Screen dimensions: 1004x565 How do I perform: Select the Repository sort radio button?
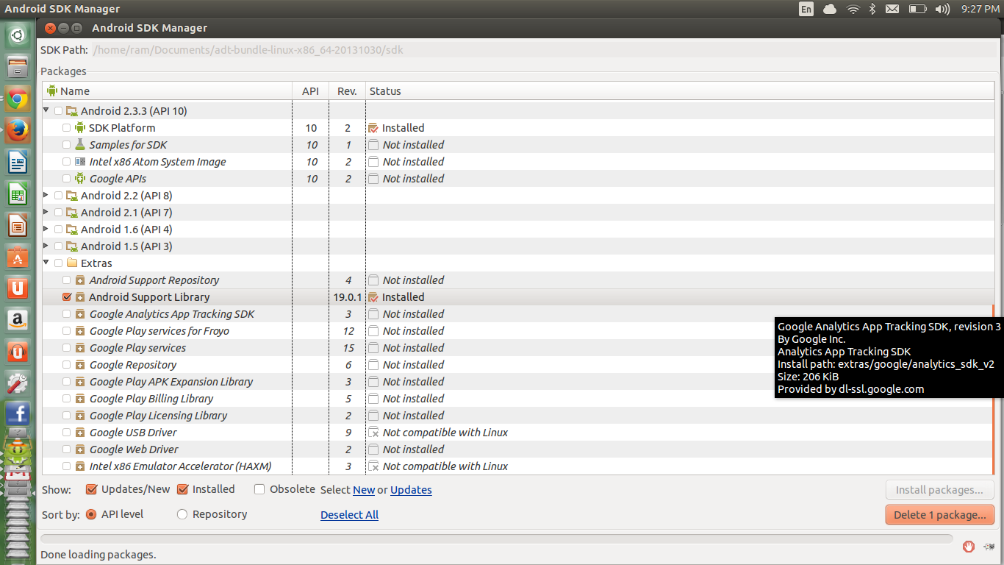click(182, 514)
